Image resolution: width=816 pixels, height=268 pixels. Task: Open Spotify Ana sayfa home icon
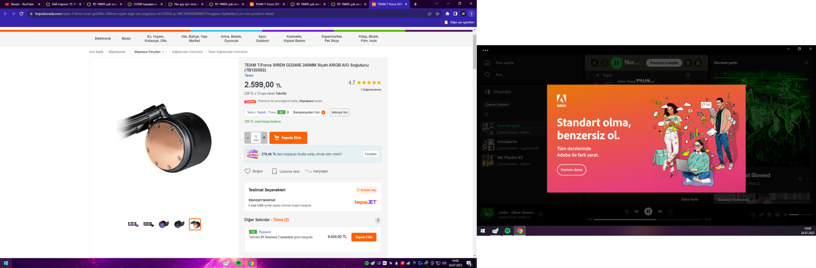click(487, 63)
